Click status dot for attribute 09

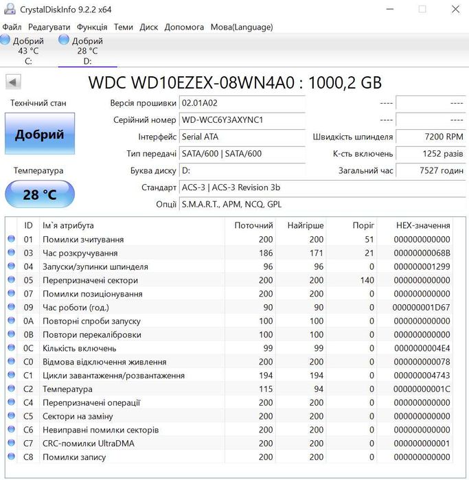(11, 306)
